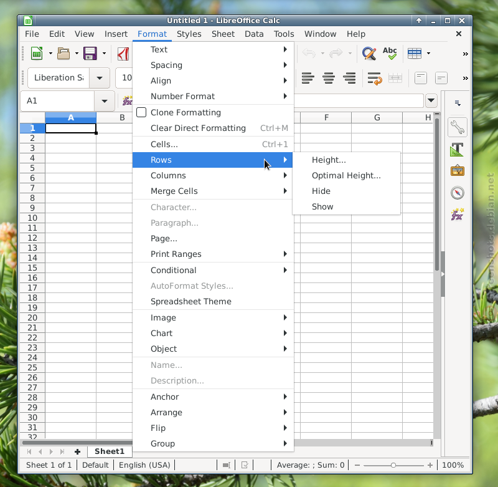The width and height of the screenshot is (498, 487).
Task: Click the Align Right icon
Action: (x=349, y=78)
